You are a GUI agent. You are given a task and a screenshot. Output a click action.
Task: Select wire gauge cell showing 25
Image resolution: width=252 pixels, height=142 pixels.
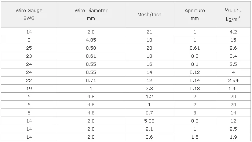[x=29, y=48]
